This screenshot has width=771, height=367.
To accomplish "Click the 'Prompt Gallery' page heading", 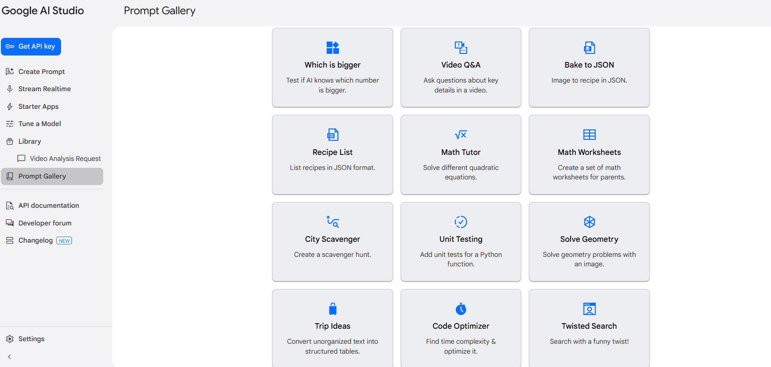I will tap(160, 11).
